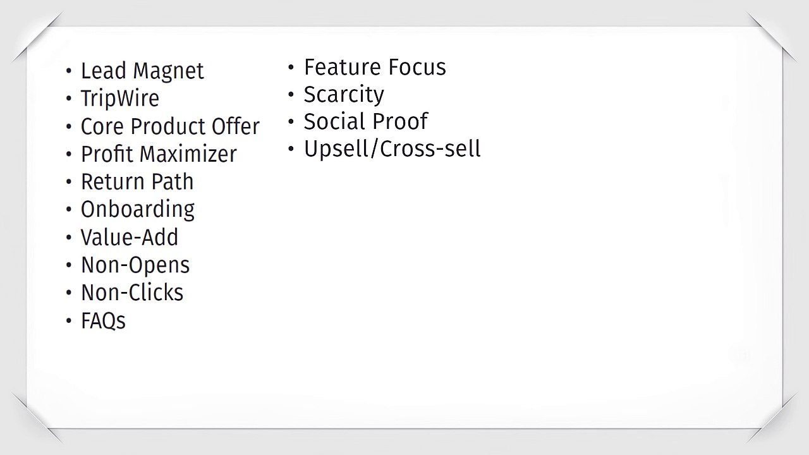Click the Value-Add bullet text

click(x=130, y=238)
